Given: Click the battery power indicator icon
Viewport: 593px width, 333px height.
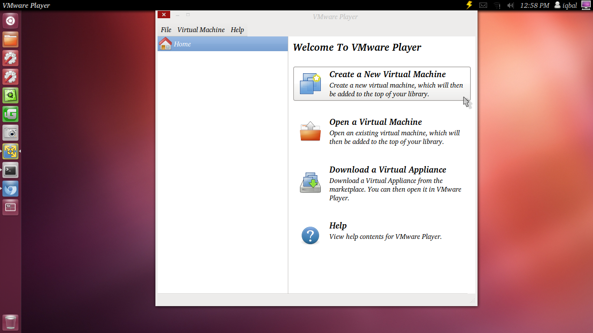Looking at the screenshot, I should click(469, 5).
